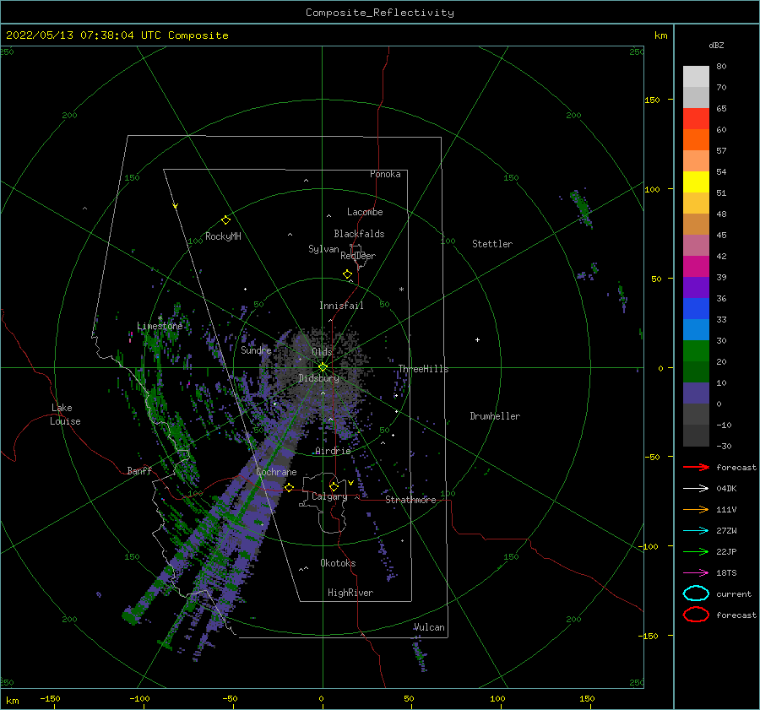Screen dimensions: 760x710
Task: Click the white 04DK arrow in legend
Action: pyautogui.click(x=696, y=489)
